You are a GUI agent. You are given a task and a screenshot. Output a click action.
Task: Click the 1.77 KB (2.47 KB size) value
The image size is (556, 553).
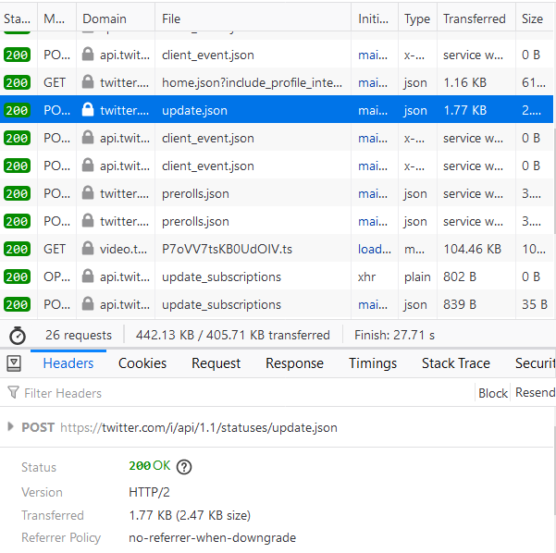[x=190, y=515]
